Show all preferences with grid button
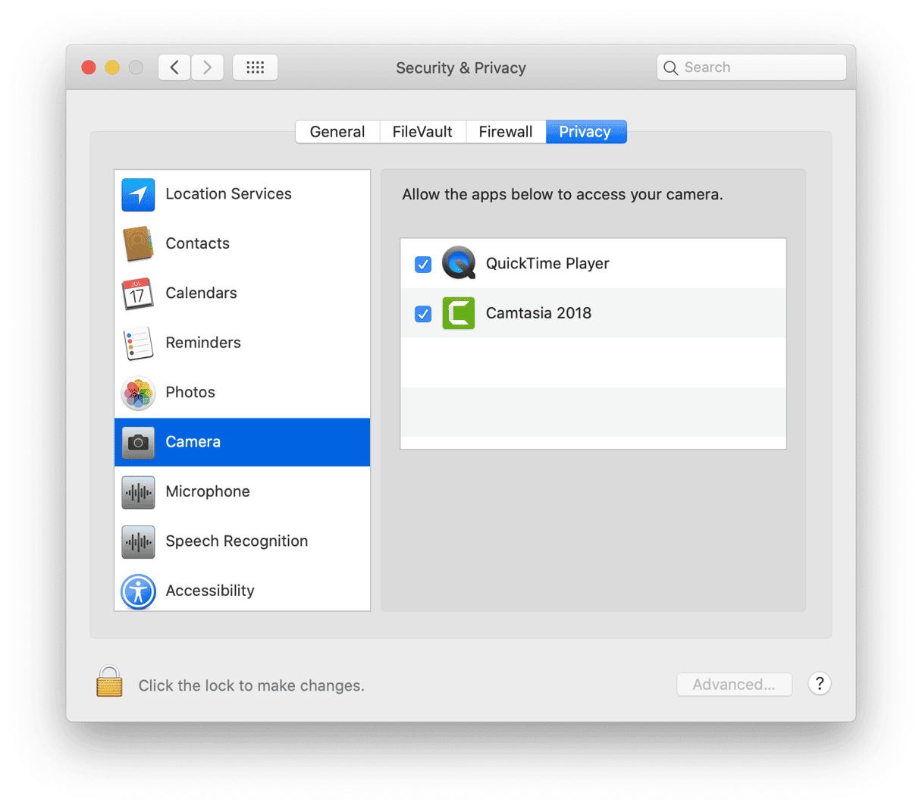This screenshot has width=922, height=809. pos(256,67)
